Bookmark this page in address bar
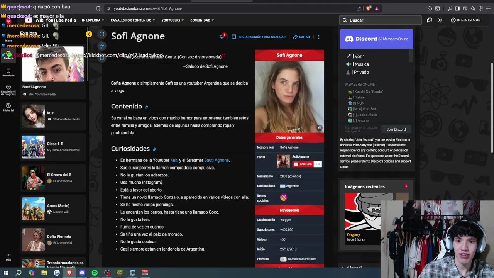Screen dimensions: 494x278 (98, 8)
